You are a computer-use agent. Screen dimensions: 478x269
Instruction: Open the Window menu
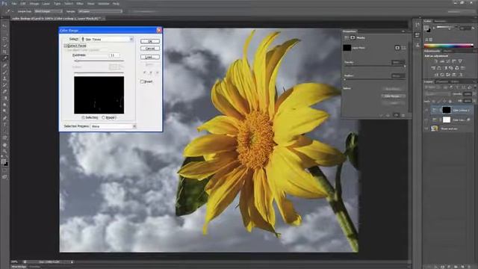[103, 4]
